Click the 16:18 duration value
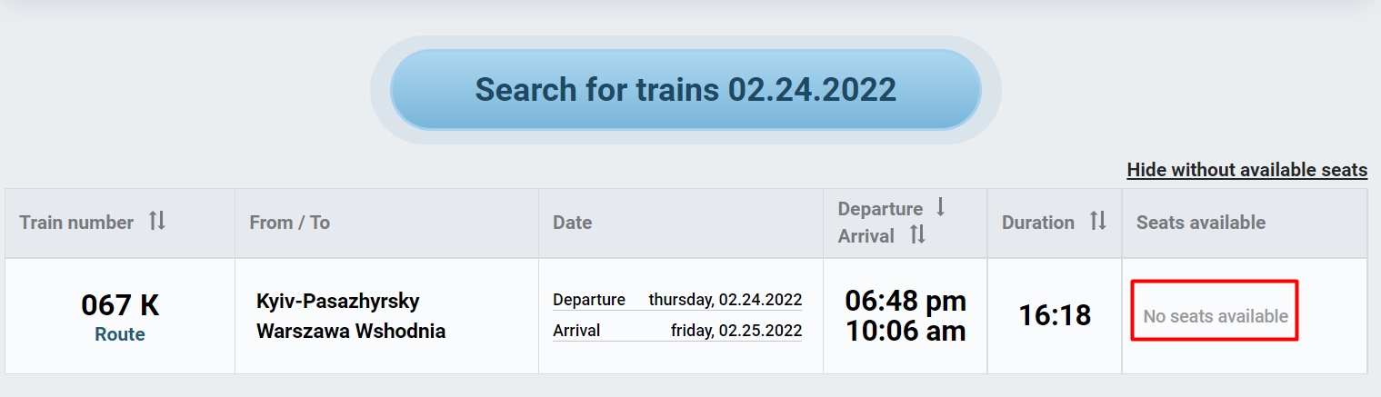1381x397 pixels. [1055, 315]
